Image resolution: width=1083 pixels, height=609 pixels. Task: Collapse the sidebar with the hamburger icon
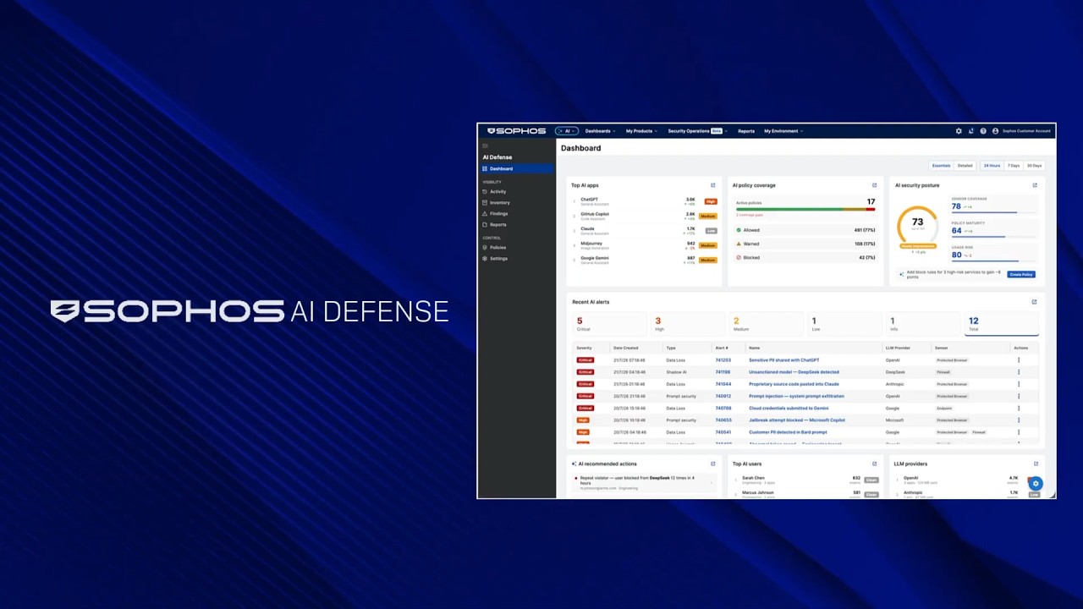pyautogui.click(x=485, y=146)
